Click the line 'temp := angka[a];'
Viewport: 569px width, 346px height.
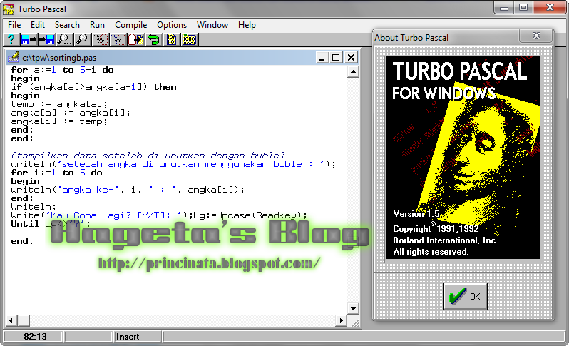59,104
